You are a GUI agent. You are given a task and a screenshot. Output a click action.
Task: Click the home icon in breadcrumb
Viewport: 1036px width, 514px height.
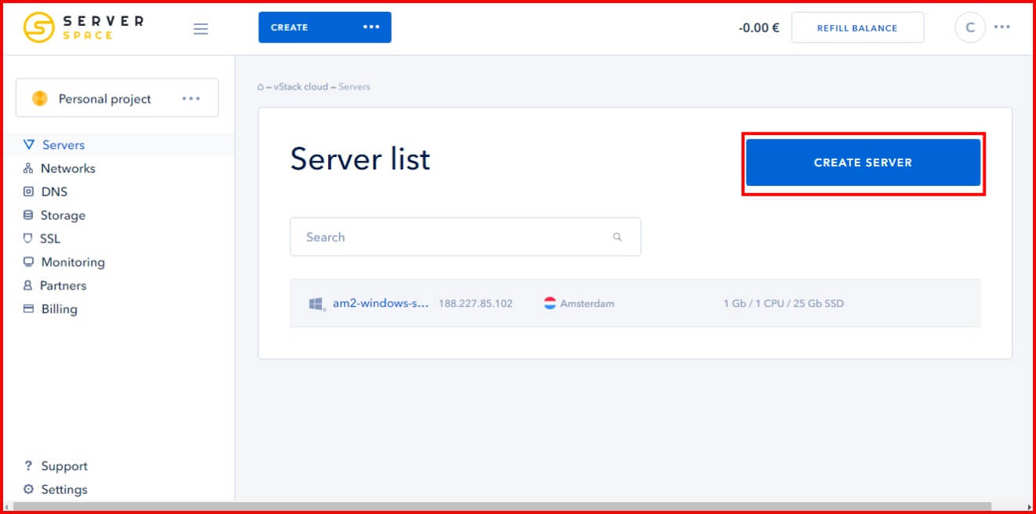click(261, 87)
